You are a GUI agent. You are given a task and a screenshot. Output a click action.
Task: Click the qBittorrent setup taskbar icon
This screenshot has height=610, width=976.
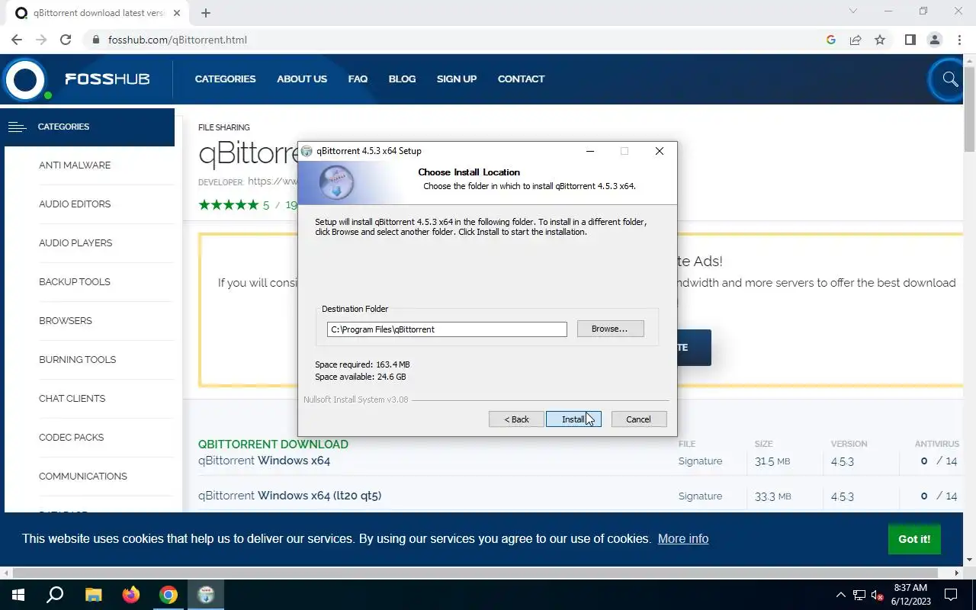(x=206, y=595)
